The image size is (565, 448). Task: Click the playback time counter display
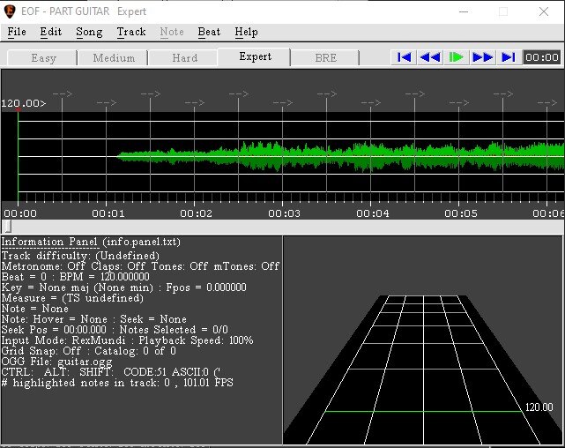(x=541, y=57)
